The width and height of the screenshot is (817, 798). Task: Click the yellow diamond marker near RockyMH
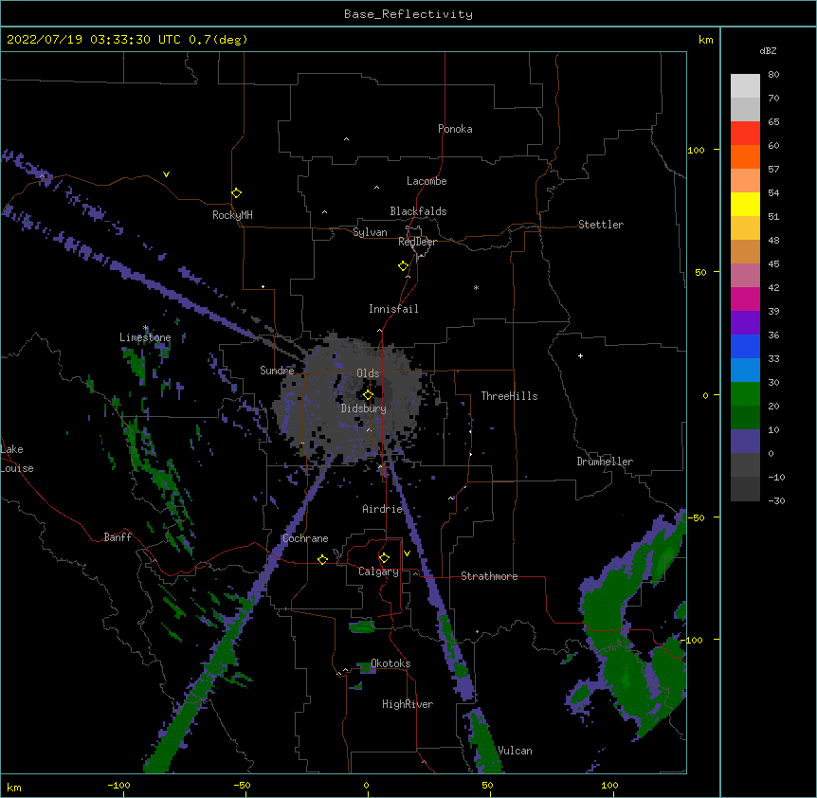(236, 193)
